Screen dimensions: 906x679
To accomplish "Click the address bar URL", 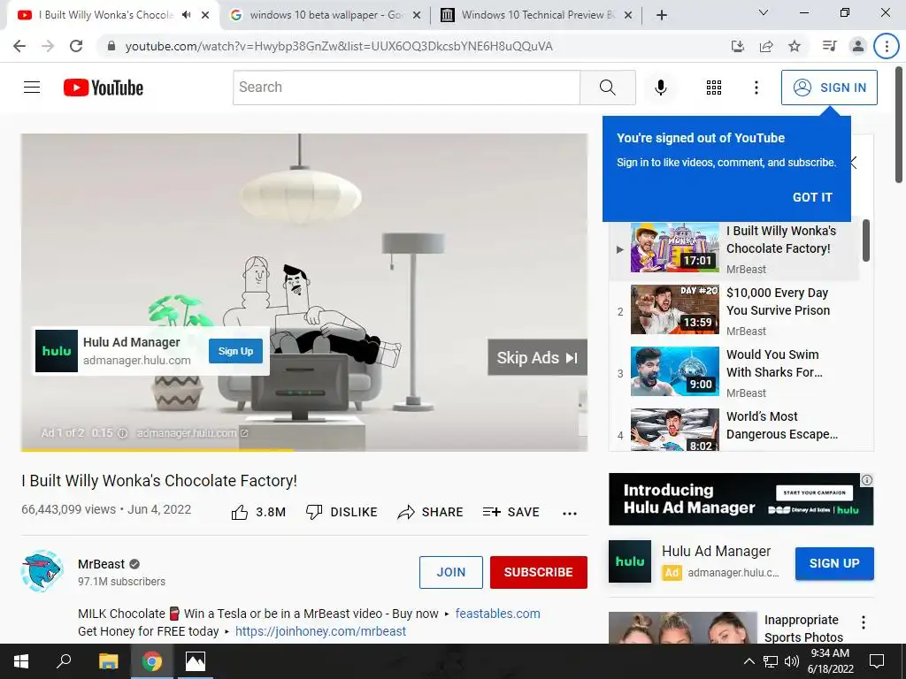I will (339, 46).
